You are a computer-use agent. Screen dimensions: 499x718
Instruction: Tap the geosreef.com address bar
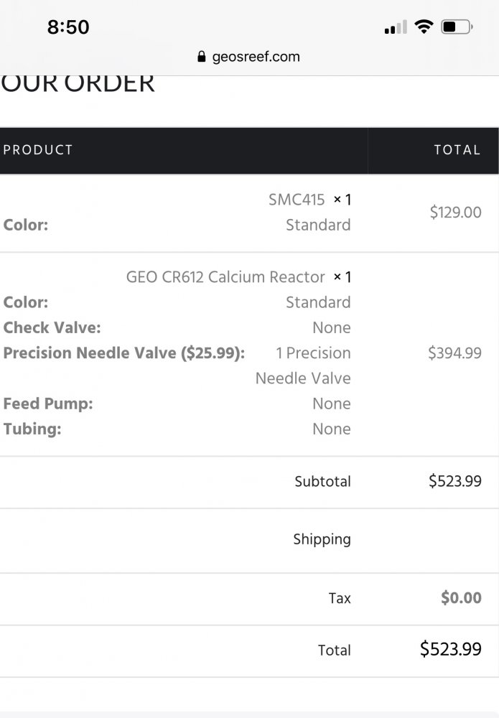coord(256,57)
